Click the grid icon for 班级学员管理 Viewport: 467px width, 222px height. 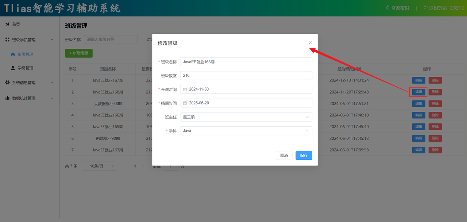[8, 39]
